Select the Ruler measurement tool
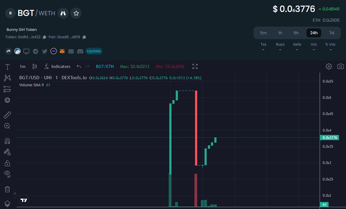 (x=7, y=115)
